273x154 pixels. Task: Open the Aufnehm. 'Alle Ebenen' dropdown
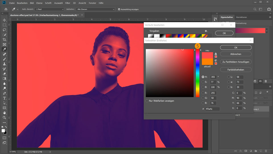(x=96, y=9)
